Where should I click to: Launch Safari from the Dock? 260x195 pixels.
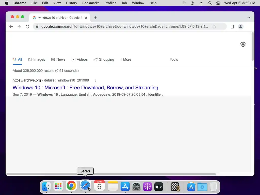(85, 185)
